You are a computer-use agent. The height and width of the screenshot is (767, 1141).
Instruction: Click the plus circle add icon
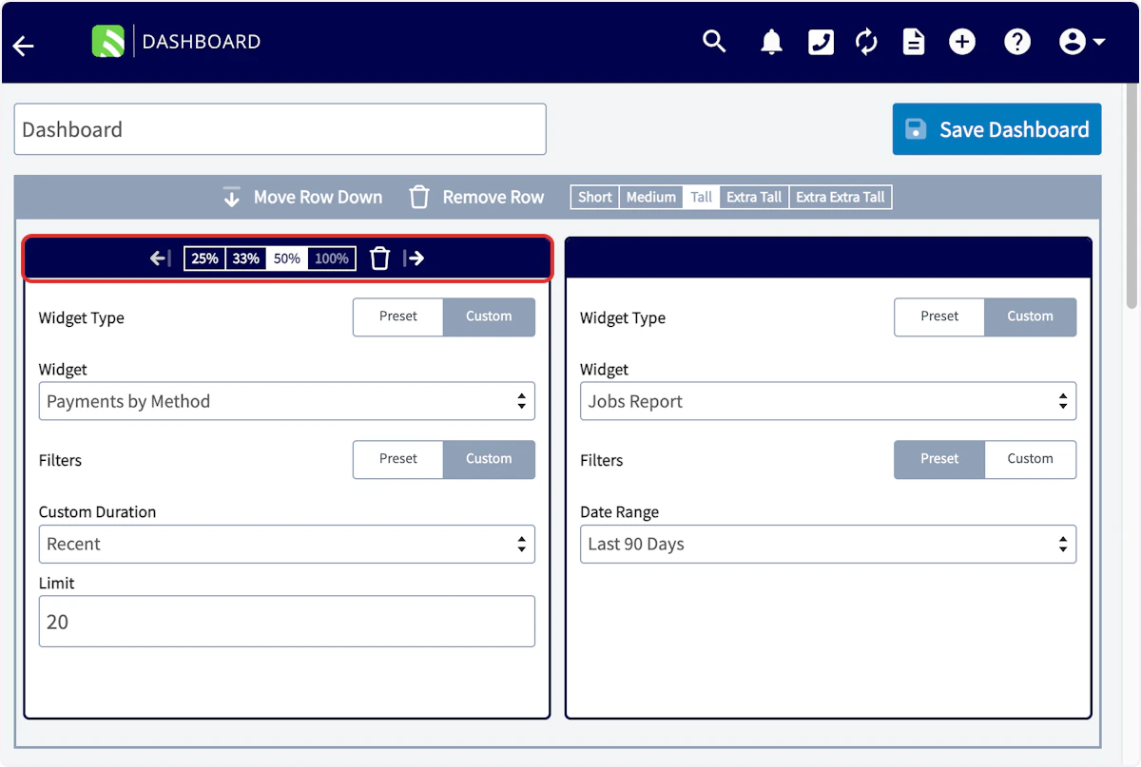[962, 42]
